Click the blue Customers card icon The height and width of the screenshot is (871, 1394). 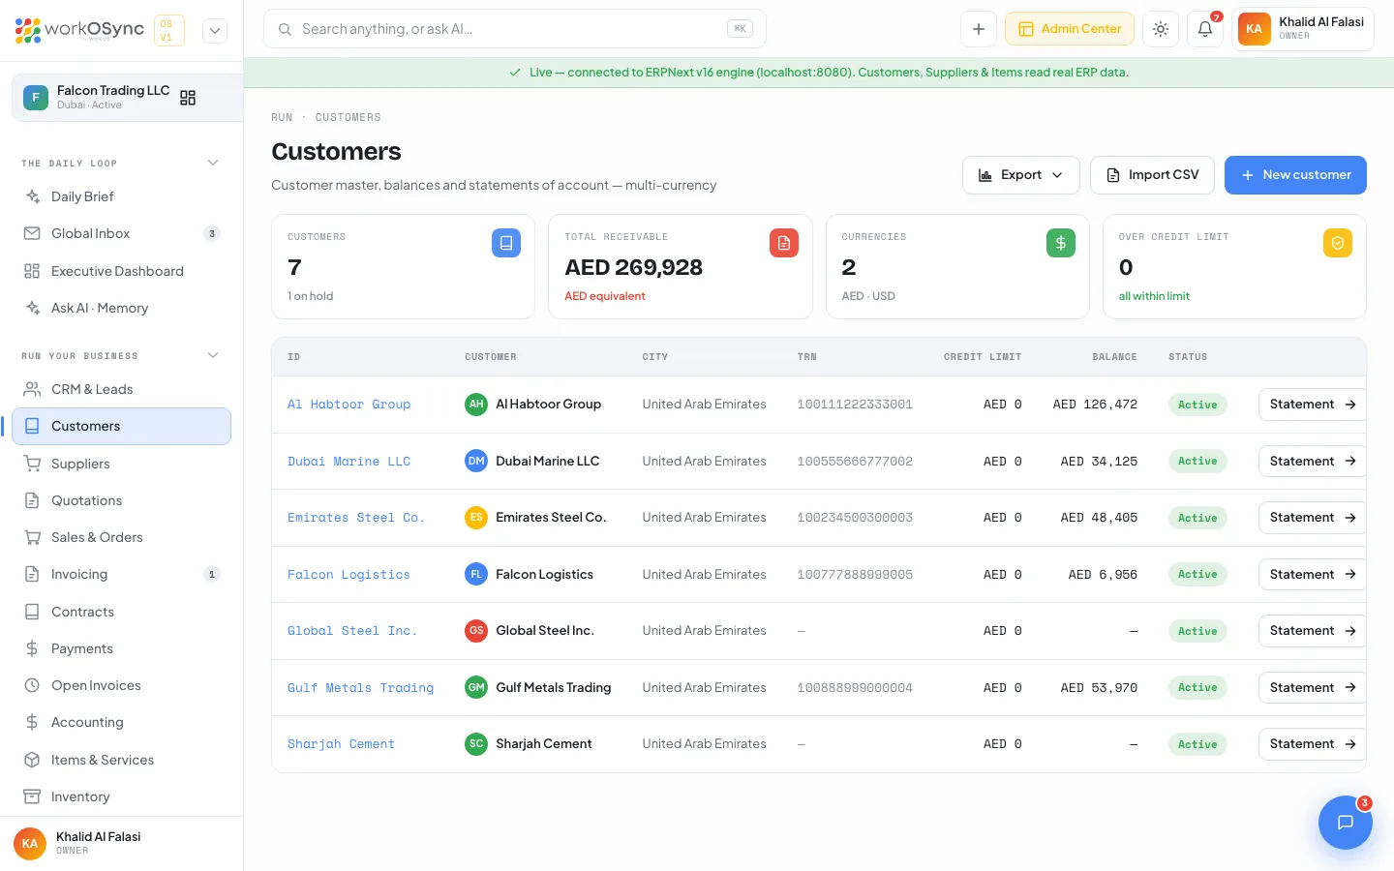click(506, 243)
